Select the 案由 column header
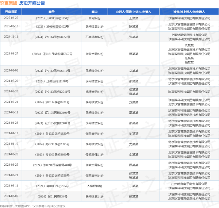This screenshot has height=208, width=219. (95, 12)
